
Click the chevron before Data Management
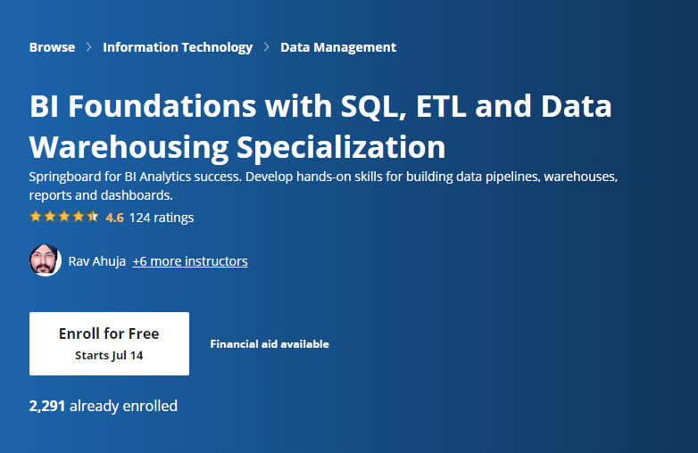(266, 47)
